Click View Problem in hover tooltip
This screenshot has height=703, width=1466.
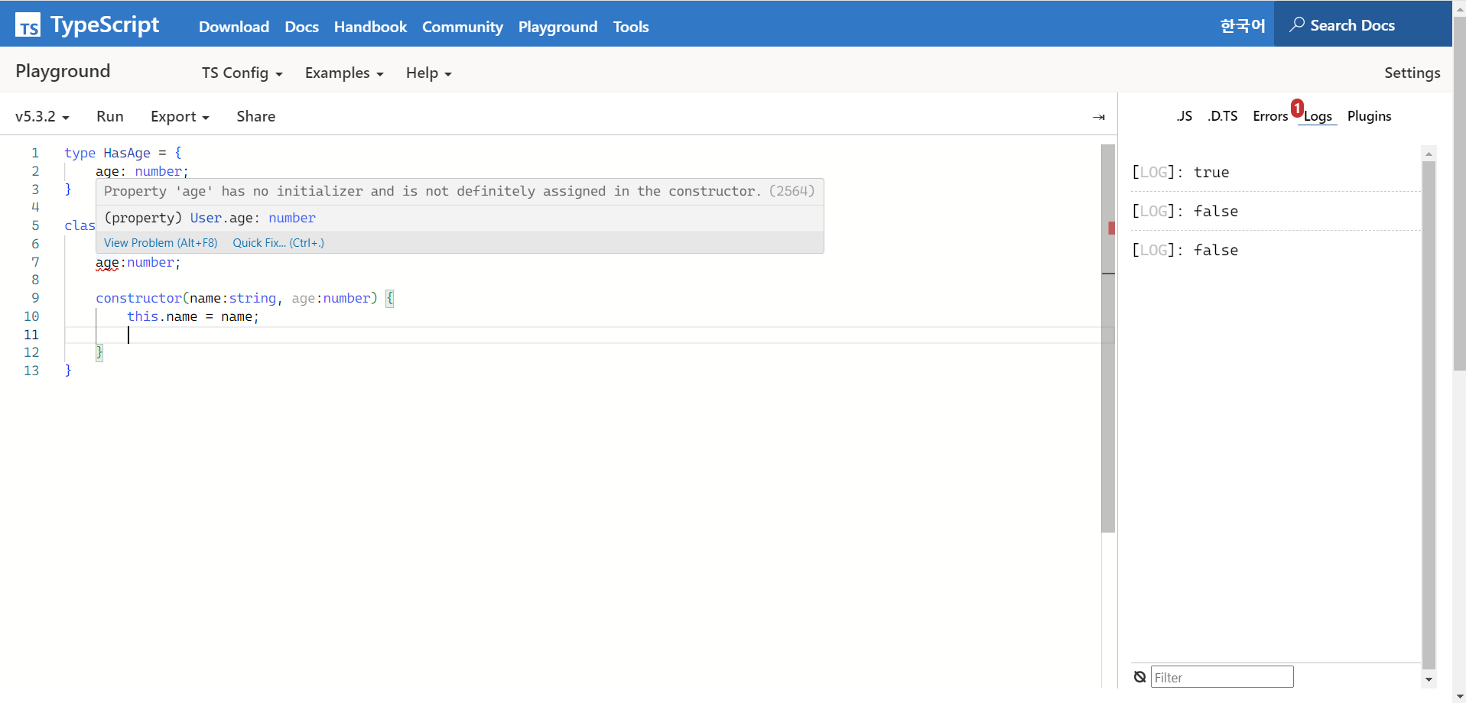click(161, 243)
